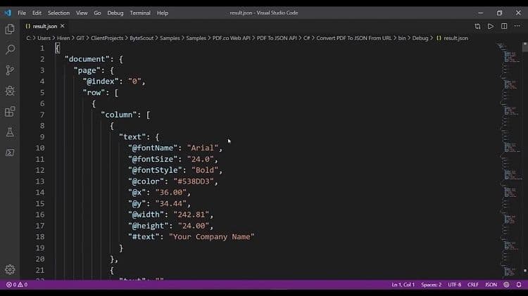The image size is (528, 296).
Task: Open the Explorer view in activity bar
Action: click(10, 29)
